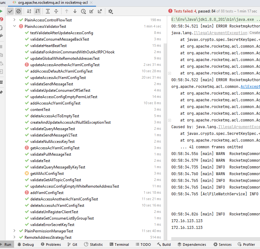Open Git tool window

point(72,245)
